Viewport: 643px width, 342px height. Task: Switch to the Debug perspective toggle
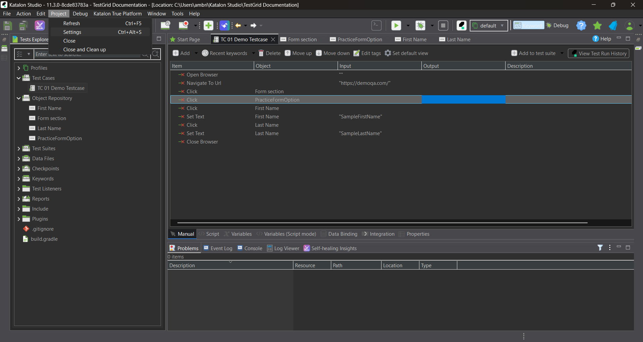pos(557,25)
